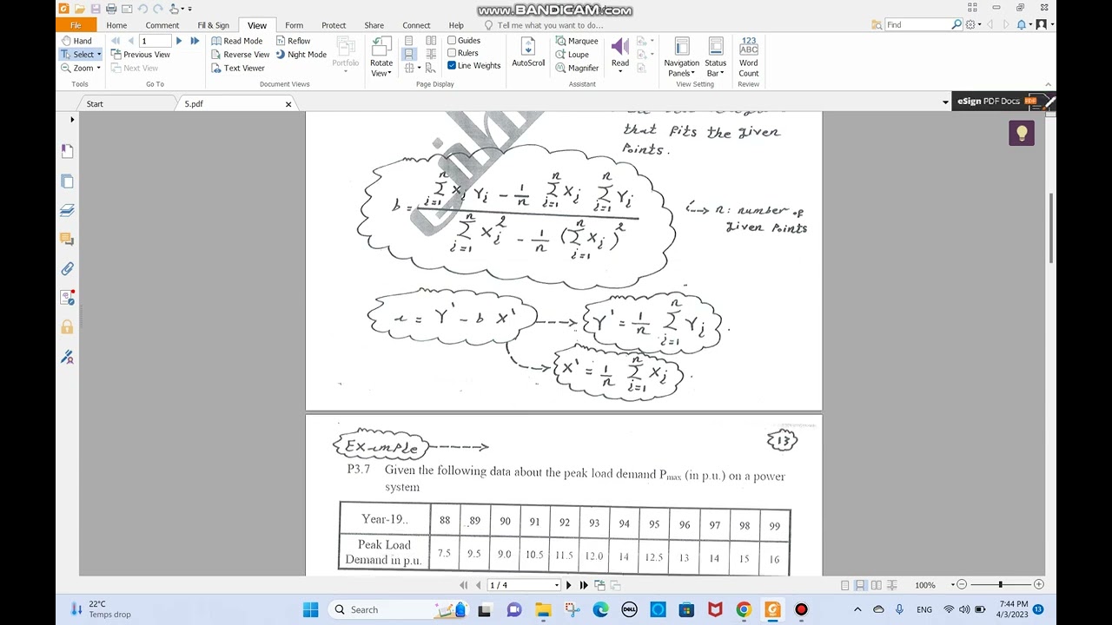This screenshot has width=1112, height=625.
Task: Switch to the Share ribbon tab
Action: tap(374, 25)
